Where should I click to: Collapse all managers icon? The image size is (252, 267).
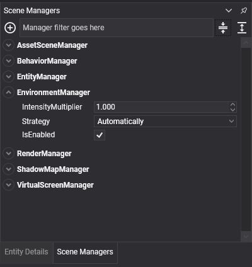tap(223, 28)
